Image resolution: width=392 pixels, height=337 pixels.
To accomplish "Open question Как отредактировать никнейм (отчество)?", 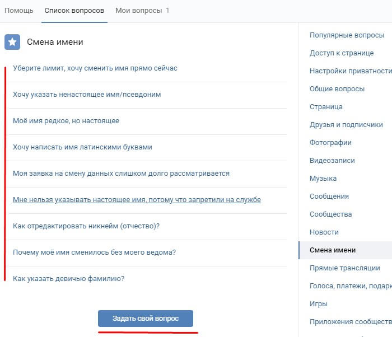I will [86, 226].
